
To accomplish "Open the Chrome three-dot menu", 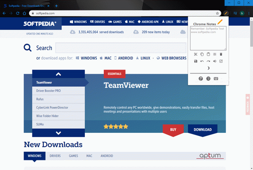I will pyautogui.click(x=249, y=13).
